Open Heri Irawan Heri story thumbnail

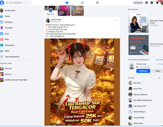78,11
